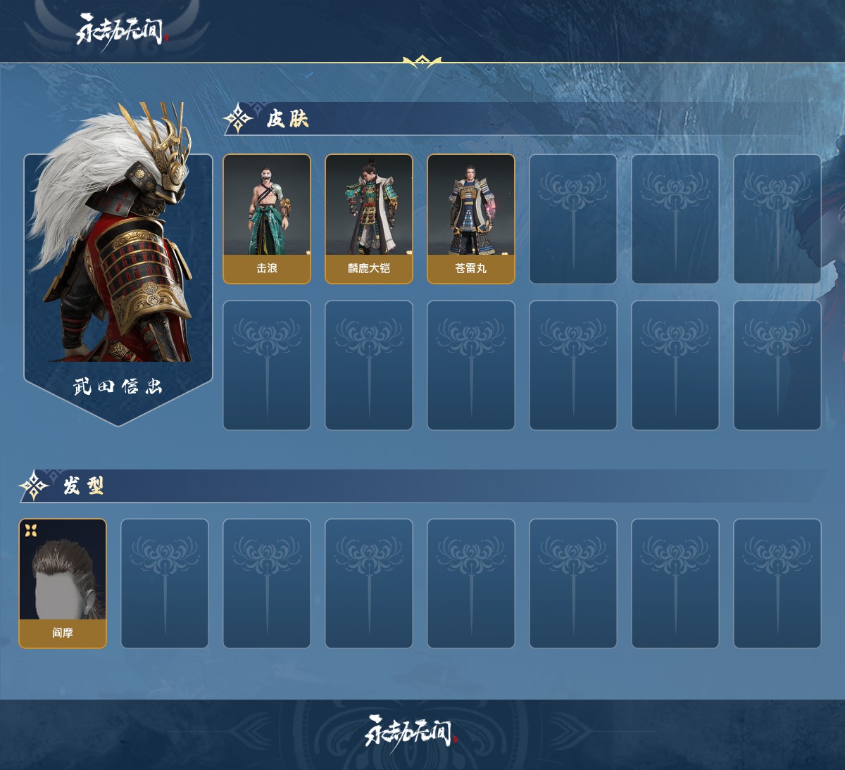Image resolution: width=845 pixels, height=770 pixels.
Task: Click the diamond icon beside 皮肤 header
Action: (x=239, y=118)
